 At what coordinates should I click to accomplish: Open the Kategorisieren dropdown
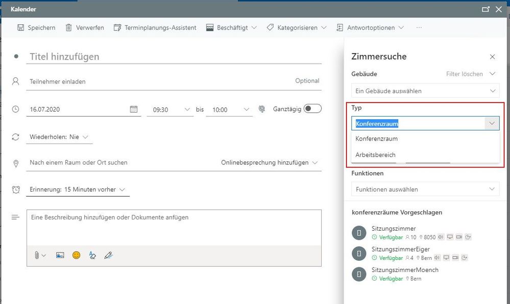click(296, 27)
